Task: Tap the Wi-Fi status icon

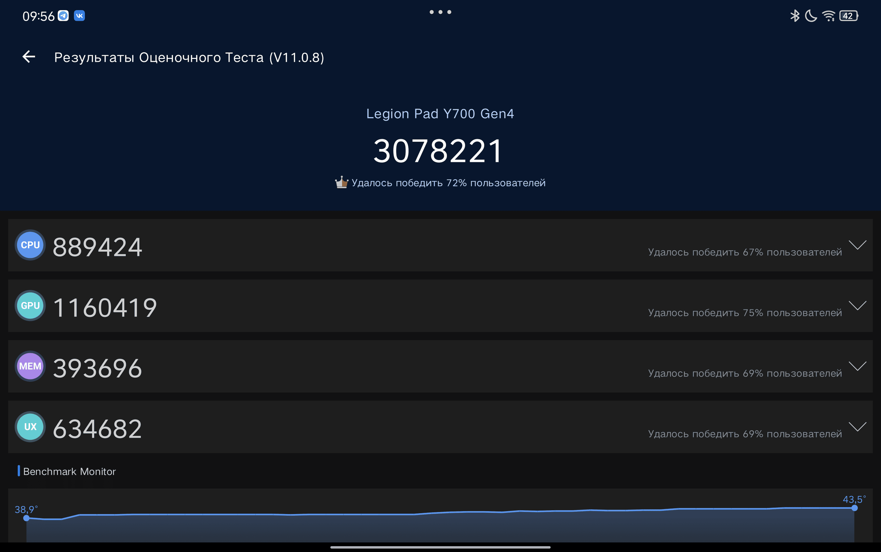Action: pos(829,16)
